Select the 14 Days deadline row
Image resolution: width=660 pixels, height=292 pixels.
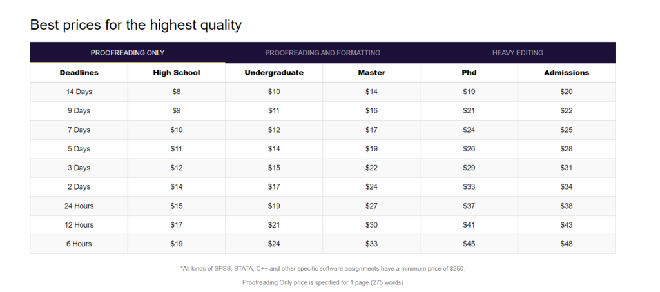pos(322,92)
